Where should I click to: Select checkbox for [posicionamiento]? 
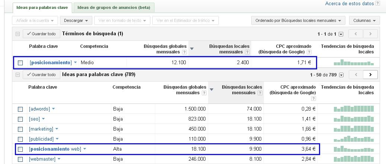20,63
